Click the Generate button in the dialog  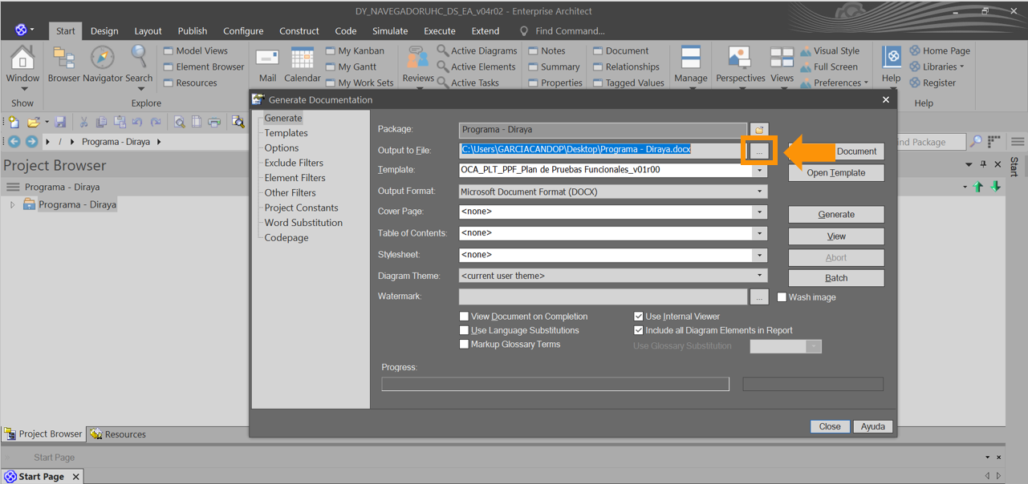[836, 215]
